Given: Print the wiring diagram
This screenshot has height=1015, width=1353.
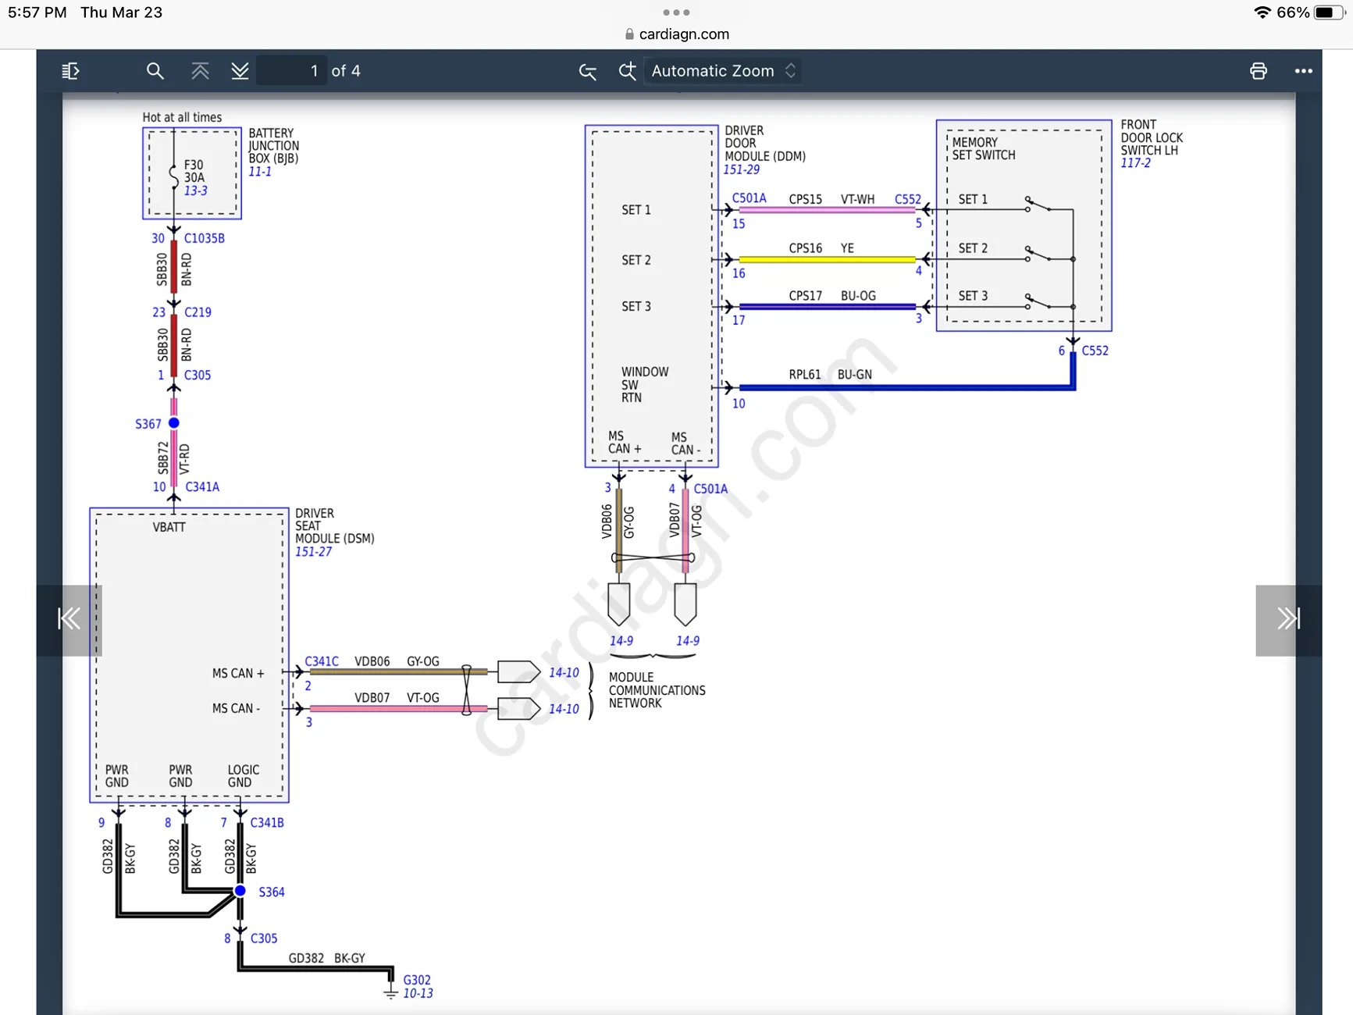Looking at the screenshot, I should pyautogui.click(x=1258, y=71).
